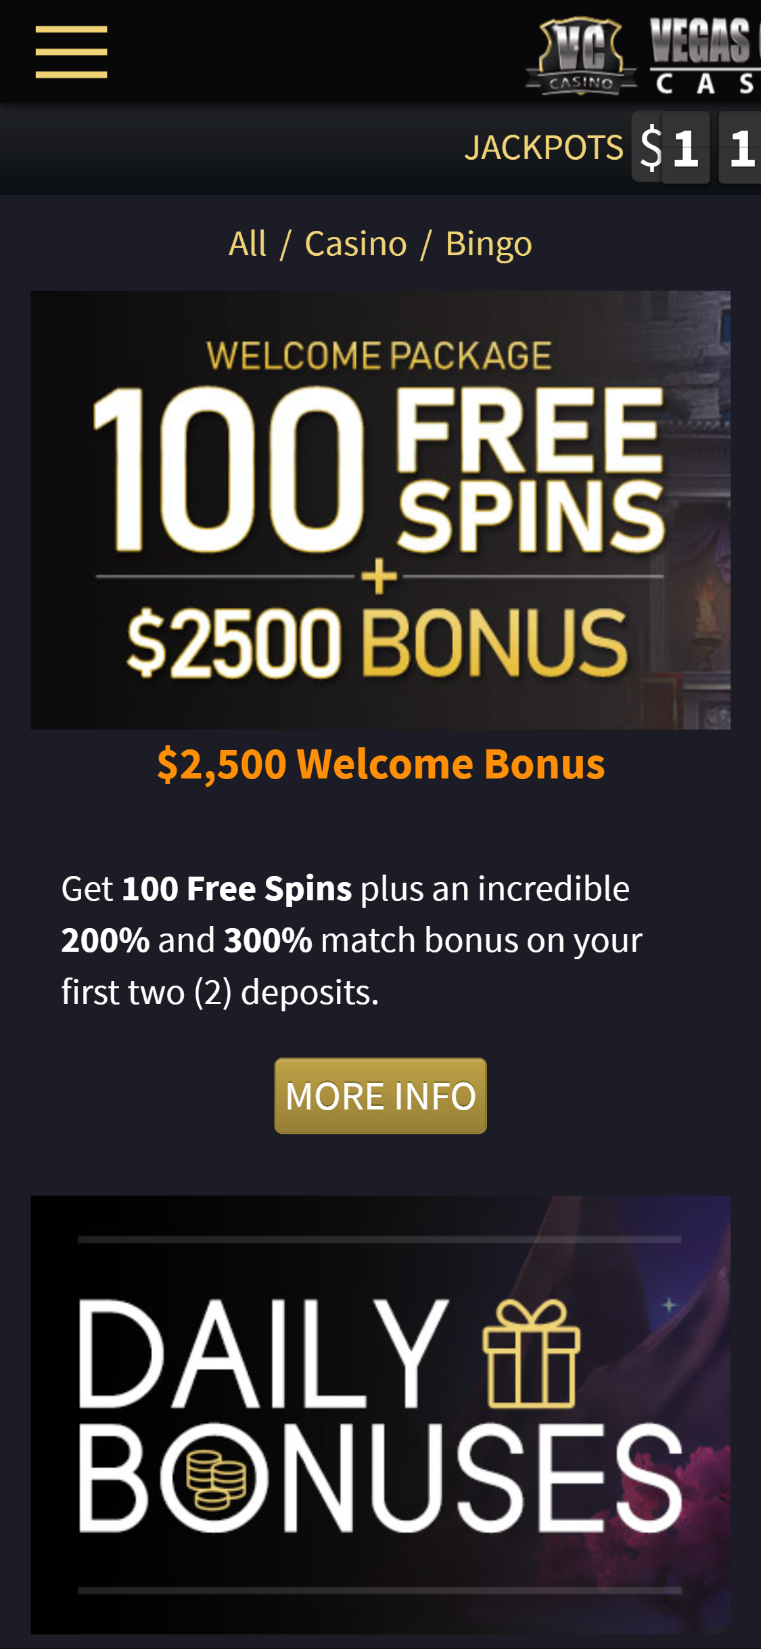
Task: Select the All promotions filter
Action: (x=248, y=244)
